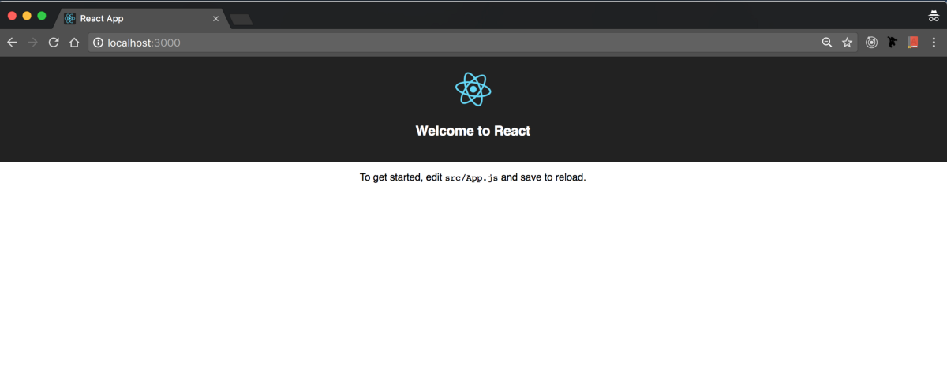The width and height of the screenshot is (947, 391).
Task: Open a new tab
Action: [x=241, y=20]
